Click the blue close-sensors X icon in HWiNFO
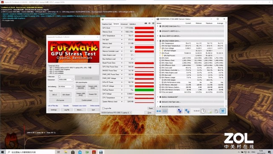The height and width of the screenshot is (154, 273). click(x=223, y=111)
